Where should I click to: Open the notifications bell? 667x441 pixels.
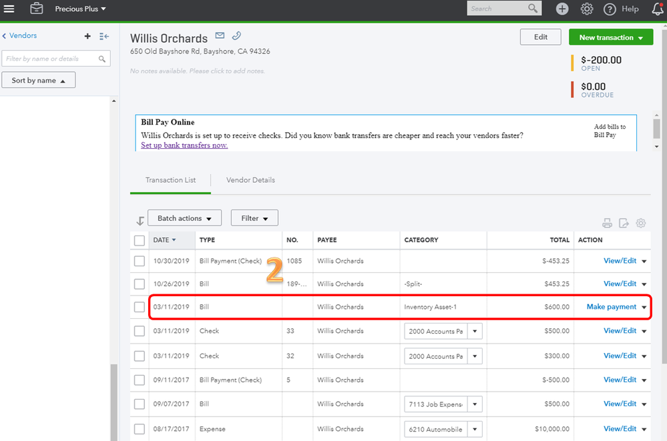point(658,9)
